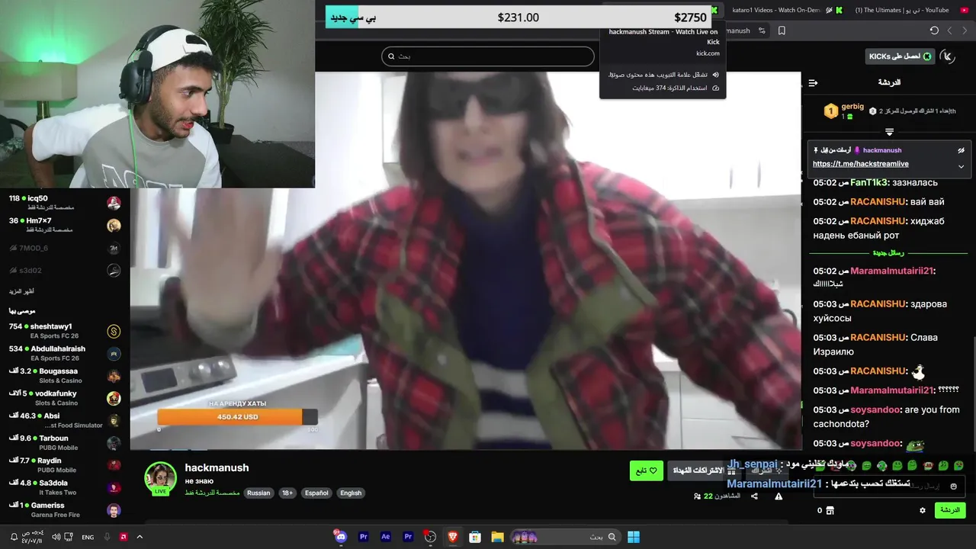Open soysandoo username on cachondota message

coord(875,409)
